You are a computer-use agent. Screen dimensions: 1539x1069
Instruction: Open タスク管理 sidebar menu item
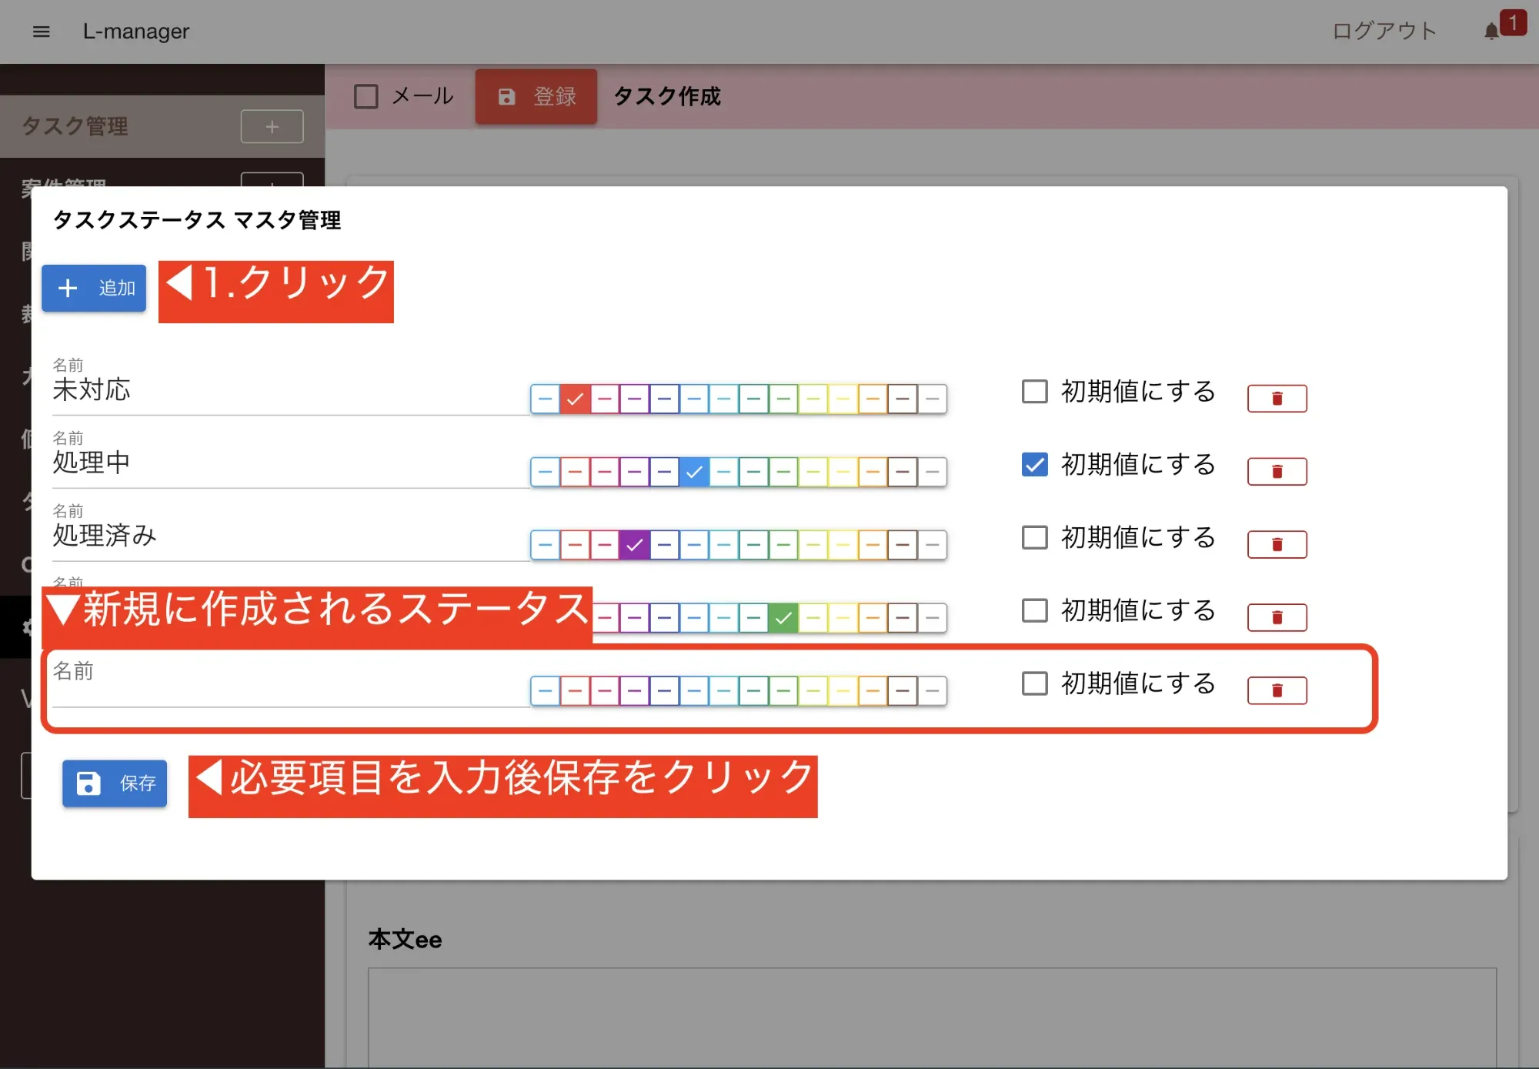(75, 126)
